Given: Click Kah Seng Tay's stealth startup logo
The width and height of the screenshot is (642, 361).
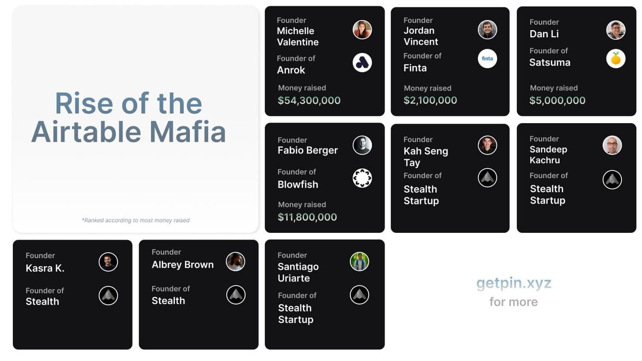Looking at the screenshot, I should point(487,178).
